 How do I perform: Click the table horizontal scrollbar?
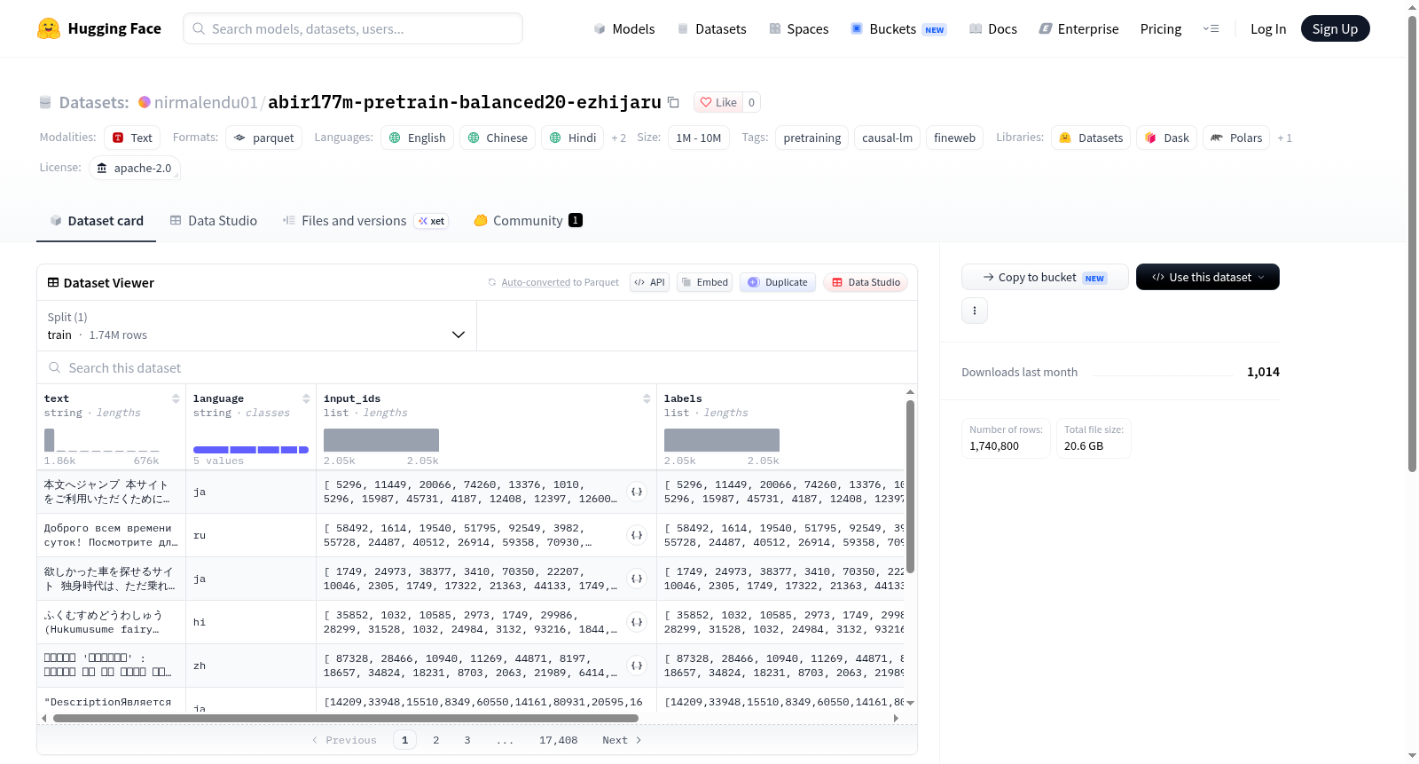click(x=346, y=718)
